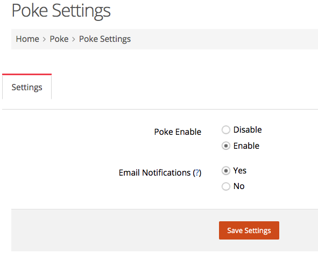Click the red bar above Settings tab
This screenshot has width=318, height=268.
tap(27, 74)
